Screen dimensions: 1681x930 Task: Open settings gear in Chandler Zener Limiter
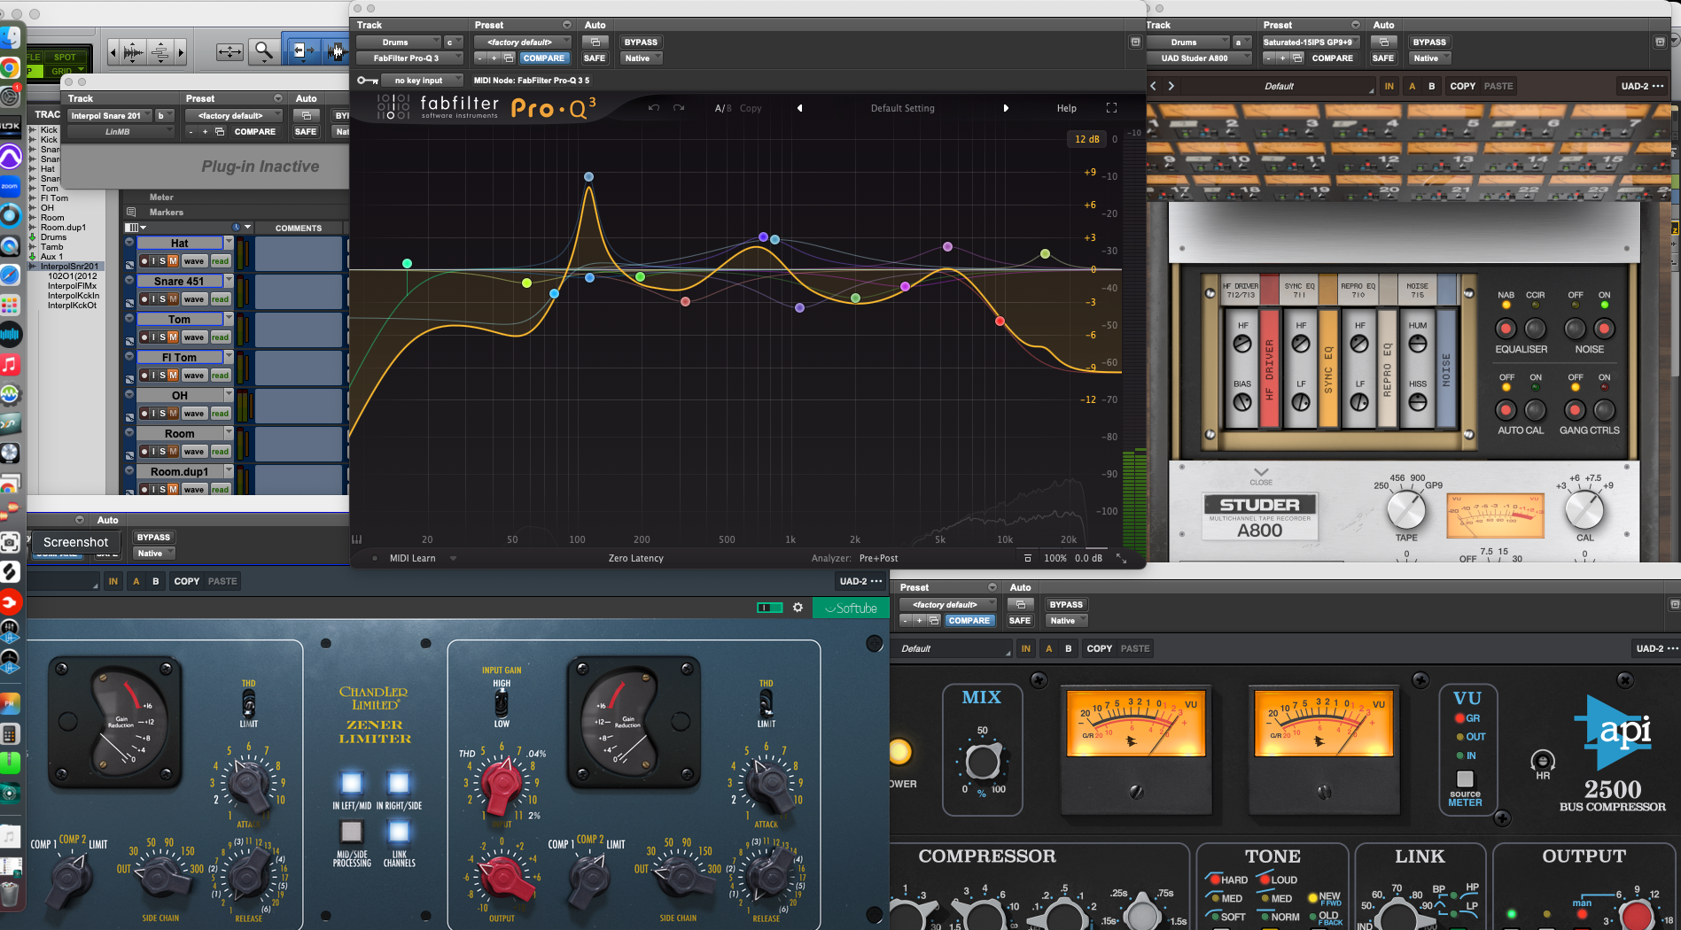tap(798, 608)
